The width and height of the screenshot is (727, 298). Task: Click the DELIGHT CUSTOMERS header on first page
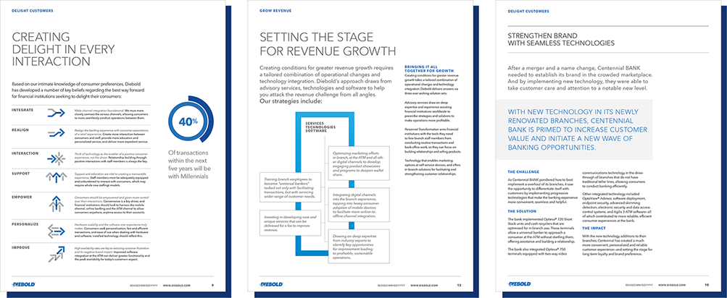click(x=32, y=10)
